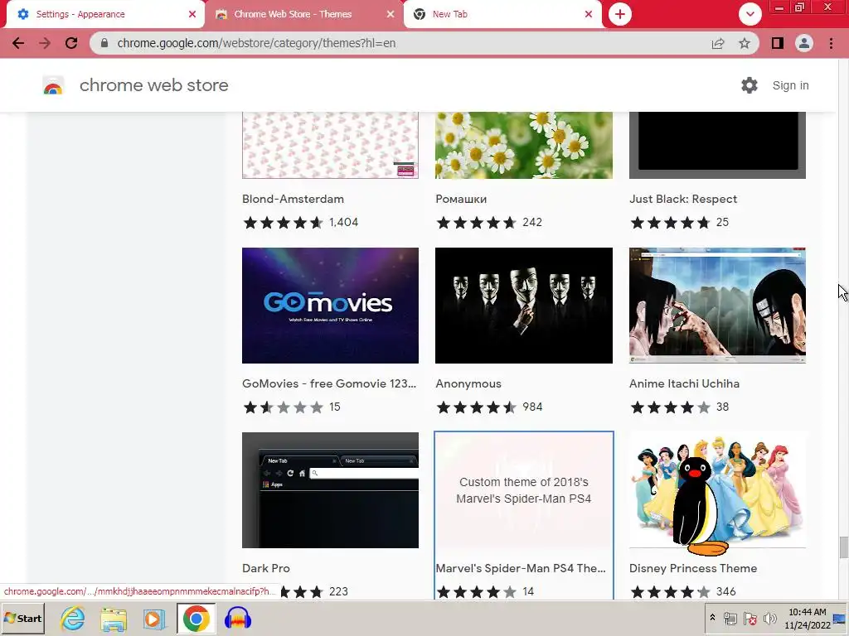This screenshot has height=636, width=849.
Task: Go back to the previous page
Action: click(x=18, y=43)
